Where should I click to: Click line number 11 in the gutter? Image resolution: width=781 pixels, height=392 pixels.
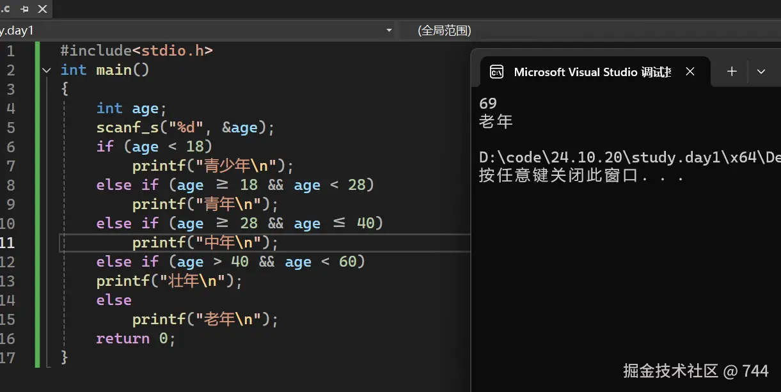coord(8,242)
